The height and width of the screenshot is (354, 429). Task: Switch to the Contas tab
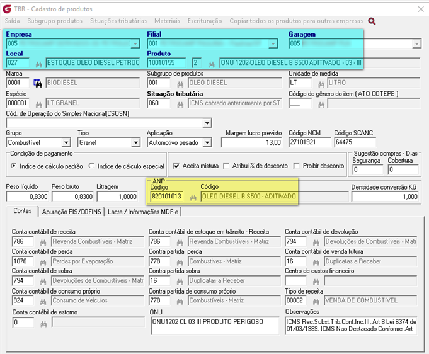tap(23, 211)
